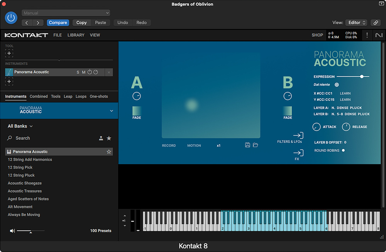Toggle the plug-in power bypass button
Image resolution: width=386 pixels, height=252 pixels.
click(11, 18)
